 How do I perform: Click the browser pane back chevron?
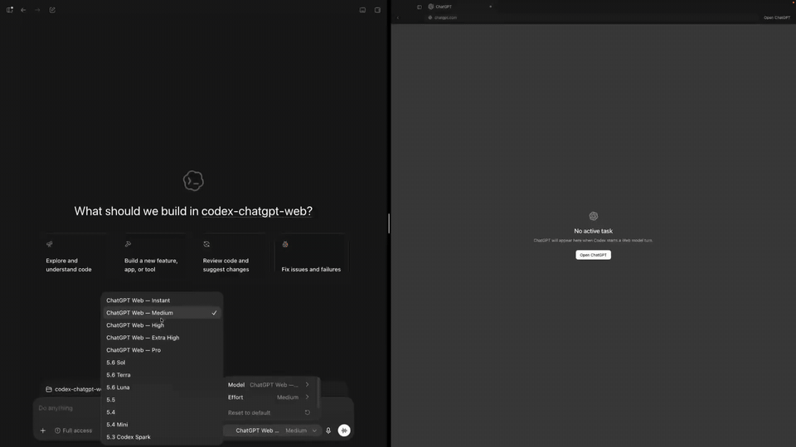pyautogui.click(x=398, y=17)
